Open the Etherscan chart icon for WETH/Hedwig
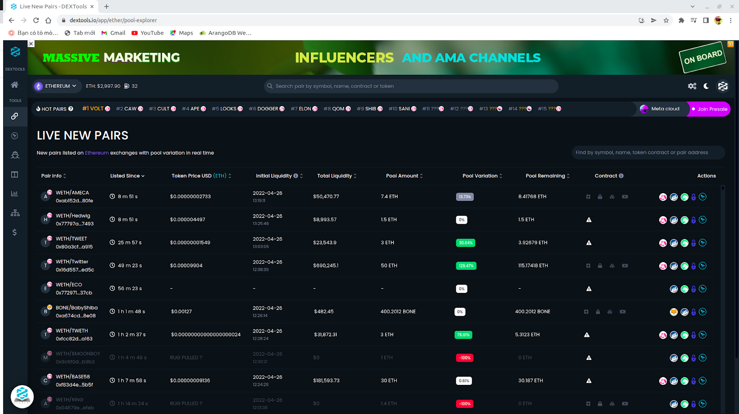739x414 pixels. click(674, 220)
